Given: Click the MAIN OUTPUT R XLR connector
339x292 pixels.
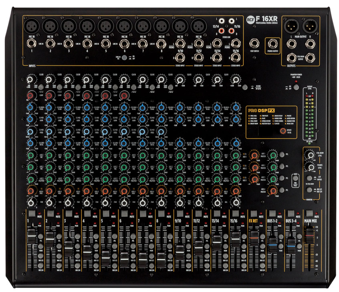Looking at the screenshot, I should click(310, 26).
